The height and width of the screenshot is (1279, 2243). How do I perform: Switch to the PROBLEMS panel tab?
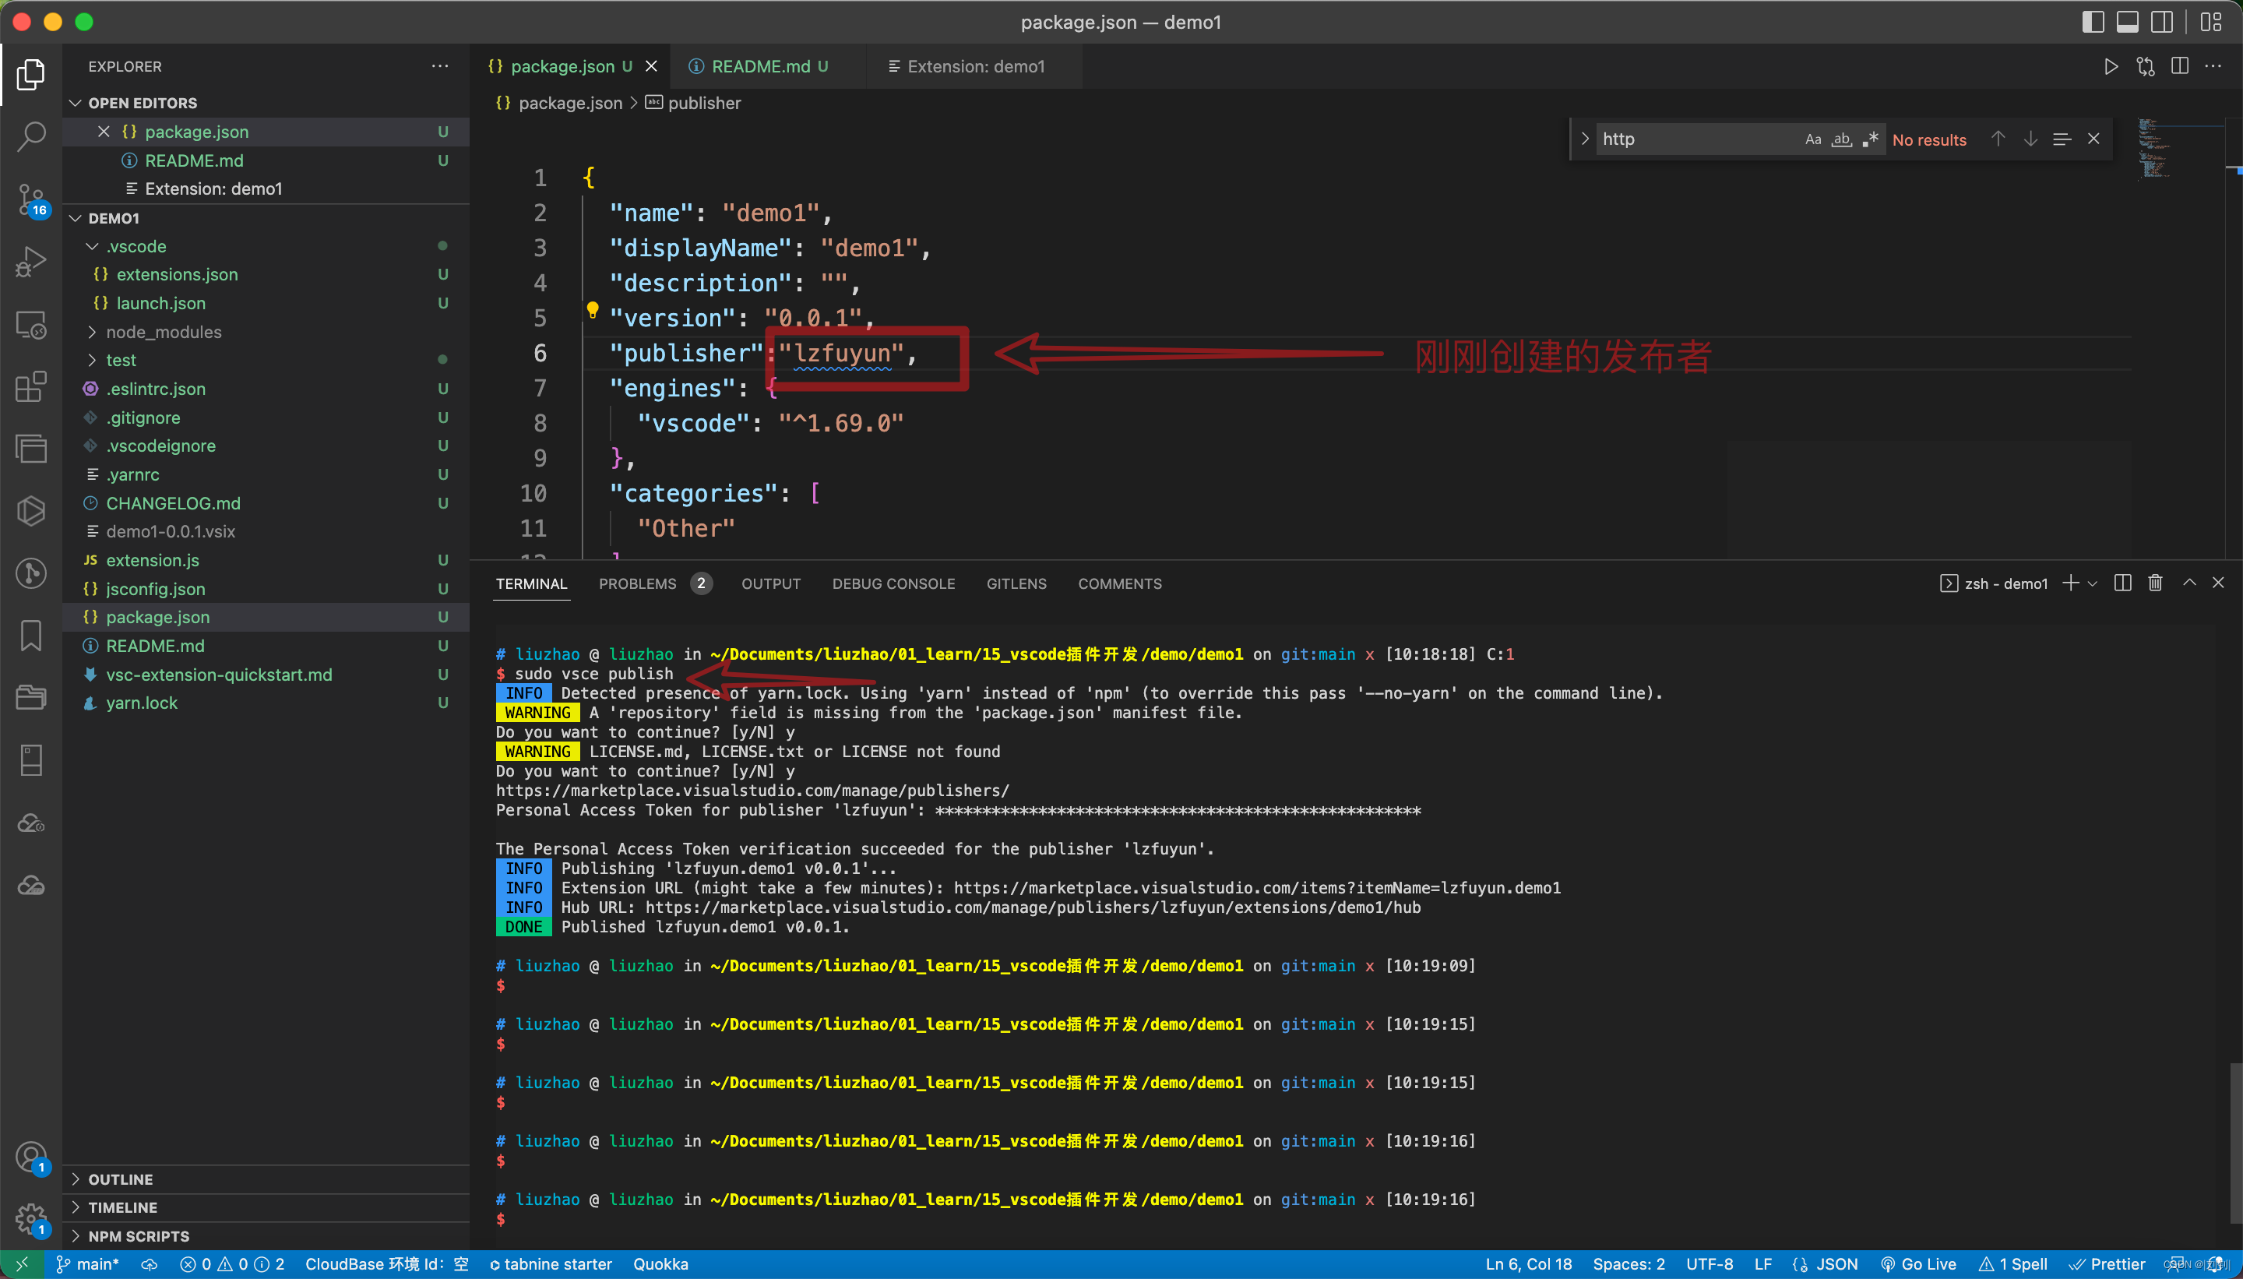[x=638, y=583]
